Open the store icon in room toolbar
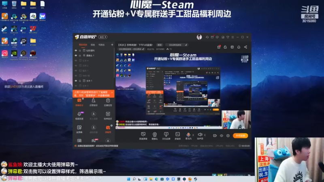Screen dimensions: 324x182 [x=232, y=47]
